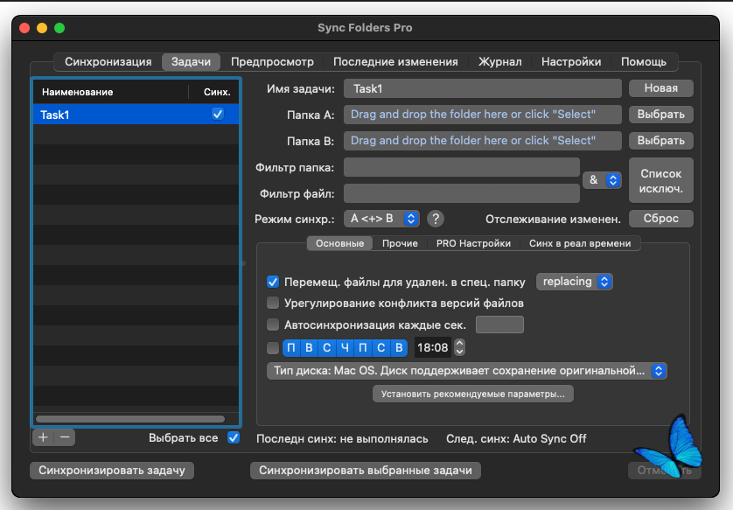Add a new task with plus button
Image resolution: width=733 pixels, height=510 pixels.
pos(43,437)
